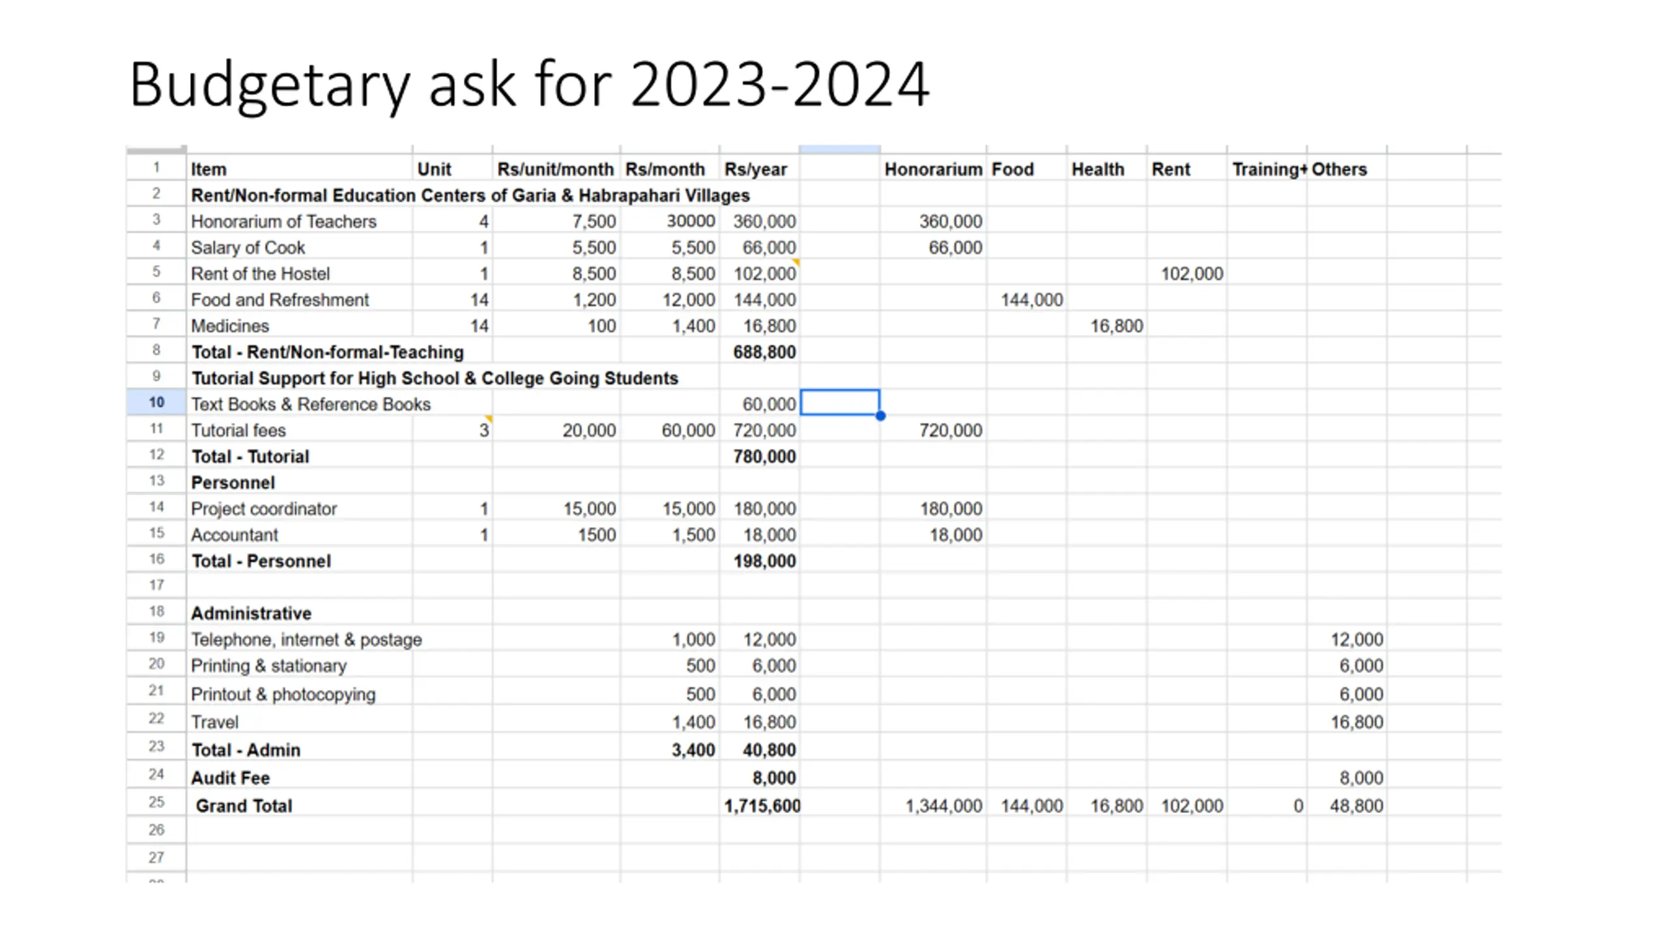
Task: Click the 'Others' column header cell
Action: [x=1347, y=168]
